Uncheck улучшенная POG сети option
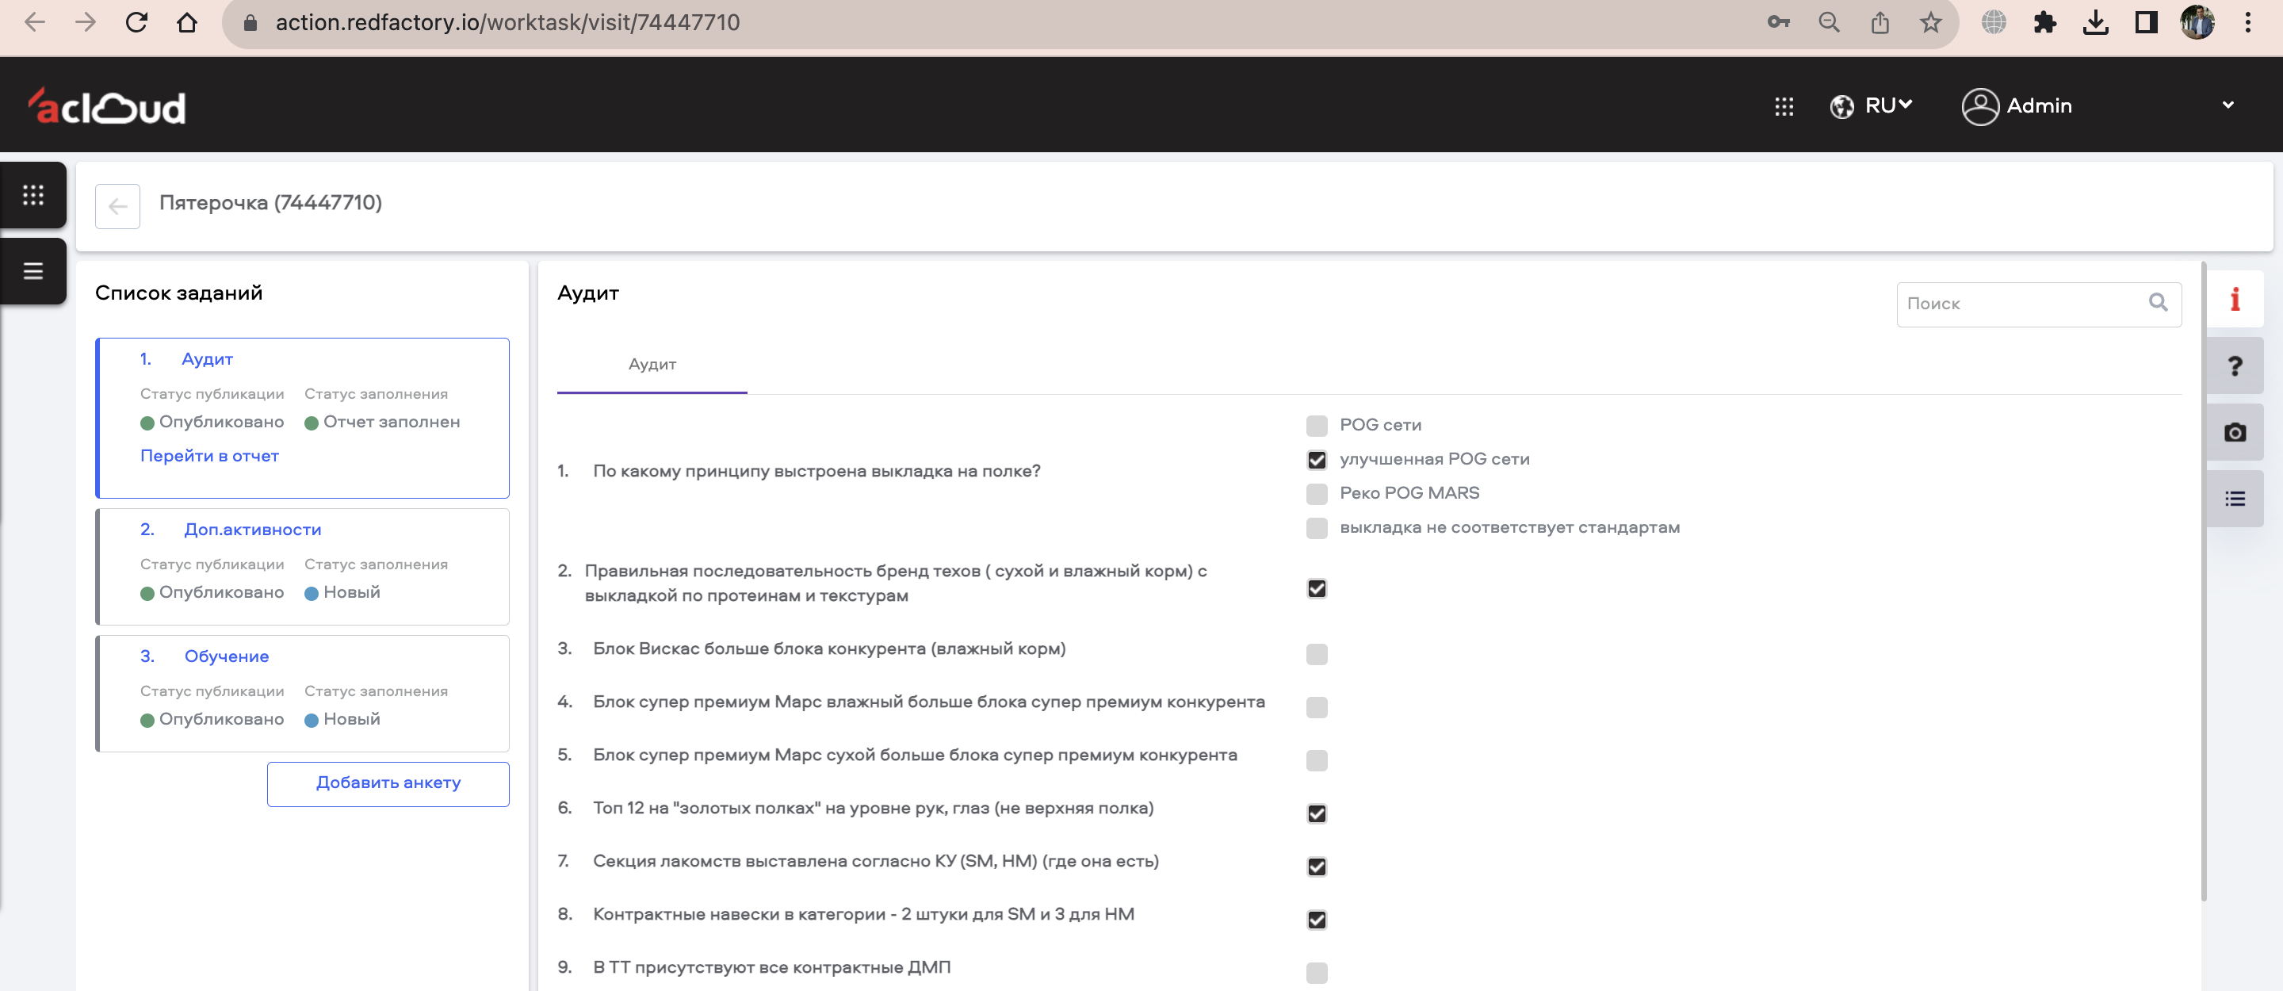The width and height of the screenshot is (2283, 991). [1316, 459]
